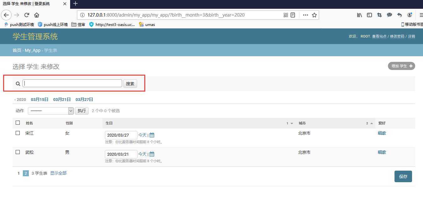Image resolution: width=423 pixels, height=205 pixels.
Task: Toggle reader view icon in address bar
Action: pyautogui.click(x=293, y=15)
